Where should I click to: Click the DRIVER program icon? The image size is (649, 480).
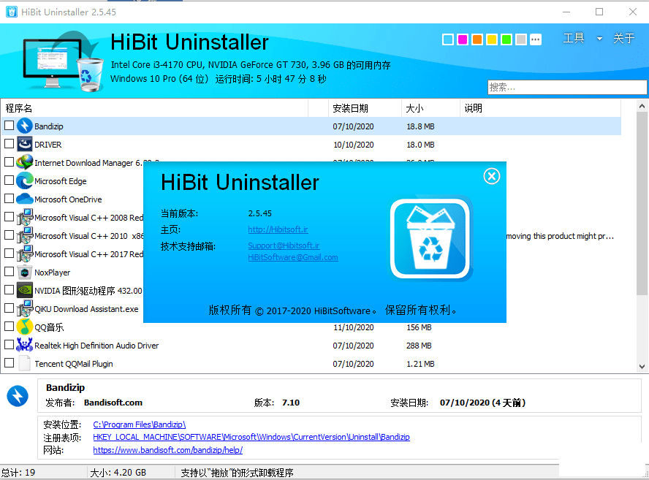point(25,144)
